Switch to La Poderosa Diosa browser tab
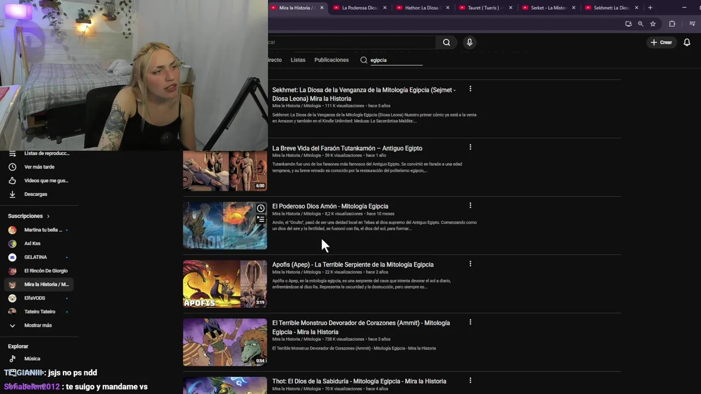The width and height of the screenshot is (701, 394). [x=360, y=8]
